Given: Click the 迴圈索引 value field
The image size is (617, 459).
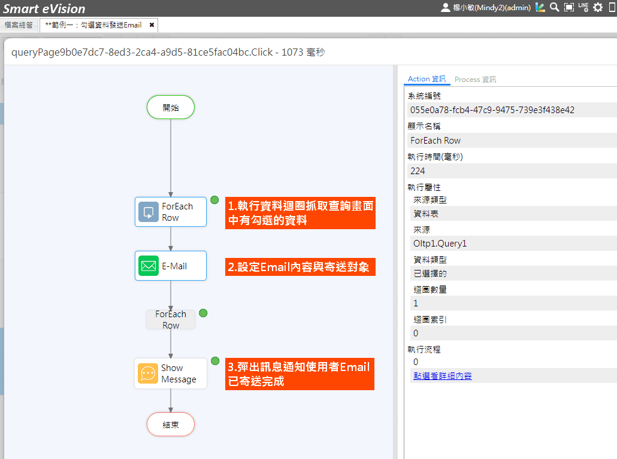Looking at the screenshot, I should (513, 333).
